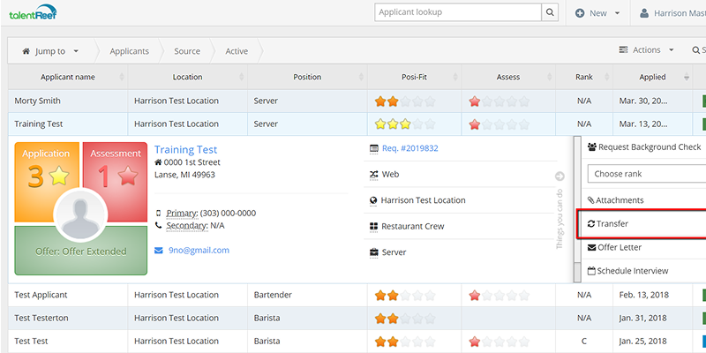Viewport: 706px width, 353px height.
Task: Open the Training Test name link
Action: [185, 149]
